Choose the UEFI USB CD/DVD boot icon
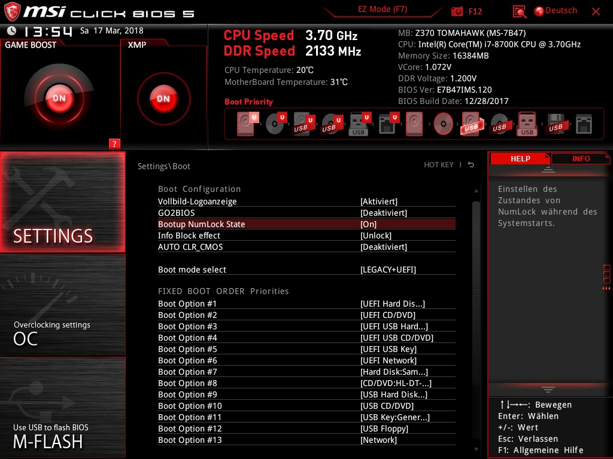 click(332, 124)
